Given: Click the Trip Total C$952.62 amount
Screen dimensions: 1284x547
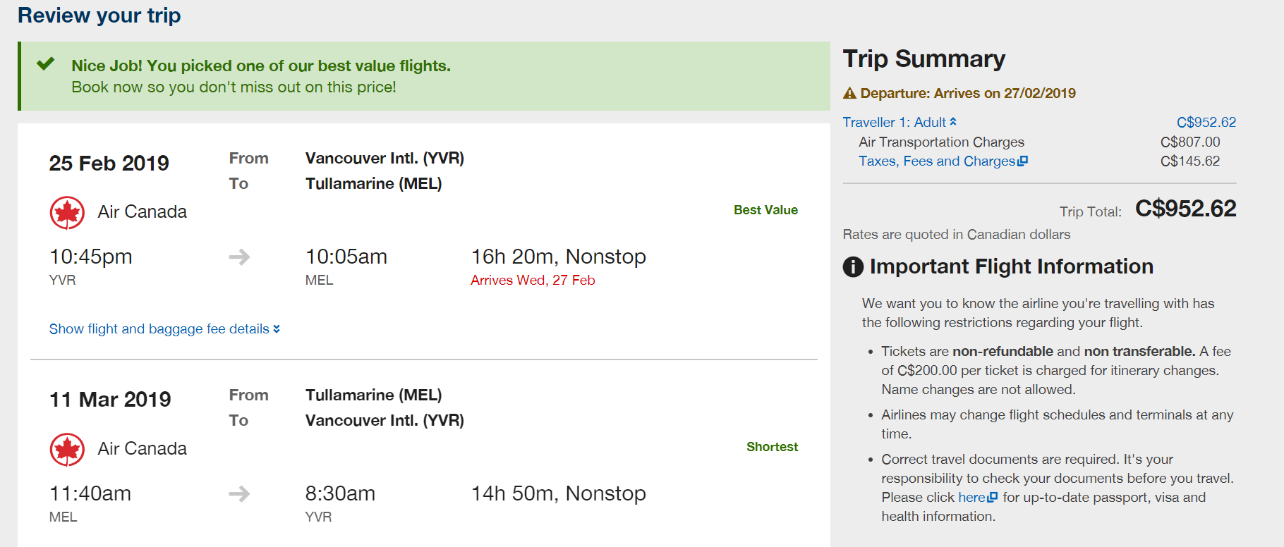Looking at the screenshot, I should click(x=1185, y=209).
